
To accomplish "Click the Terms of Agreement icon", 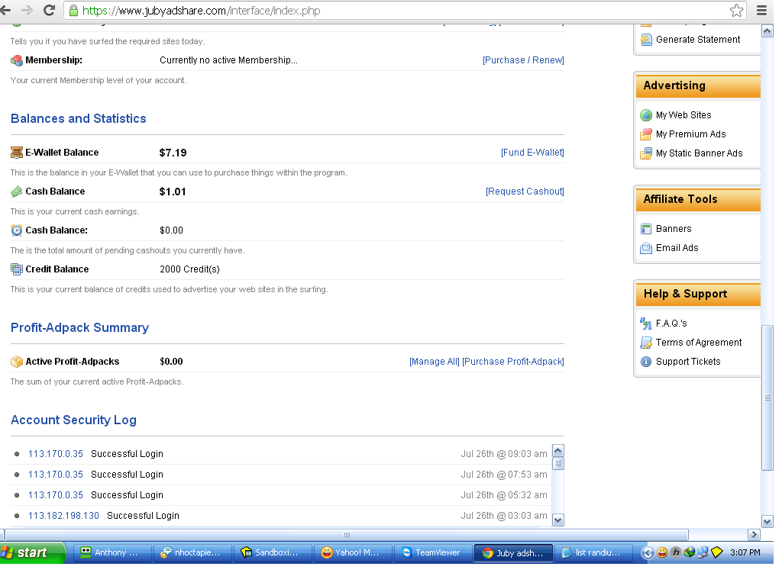I will [x=646, y=343].
